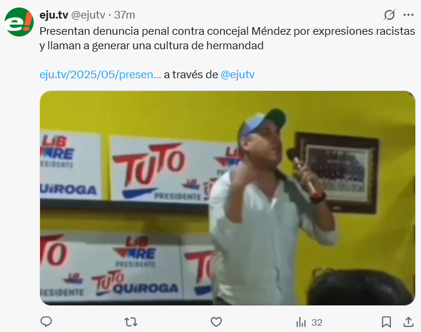Screen dimensions: 421x332
Task: Follow the eju.tv/2025/05/presen... article link
Action: 100,75
